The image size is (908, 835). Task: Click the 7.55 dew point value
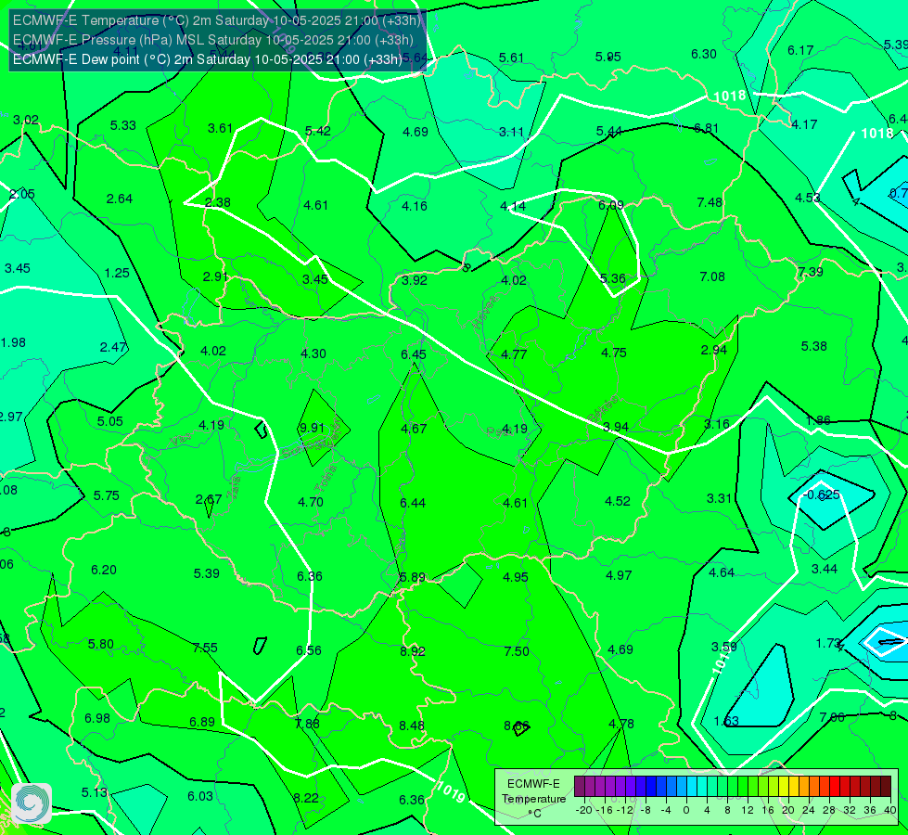pos(205,648)
